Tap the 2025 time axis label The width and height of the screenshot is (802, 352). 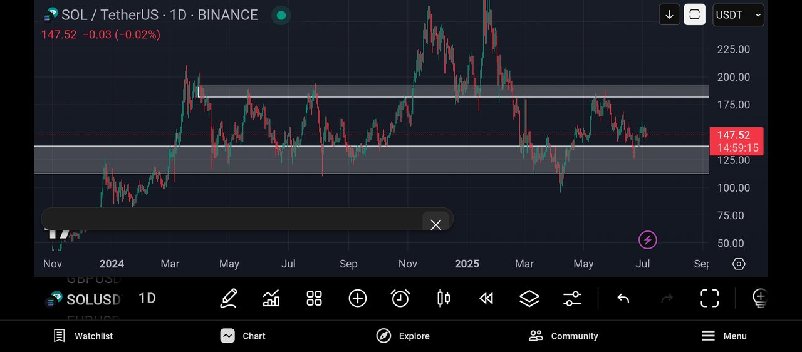click(467, 264)
